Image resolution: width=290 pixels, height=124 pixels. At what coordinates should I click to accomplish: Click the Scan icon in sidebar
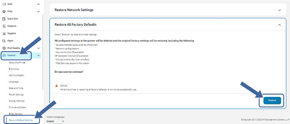(x=4, y=4)
